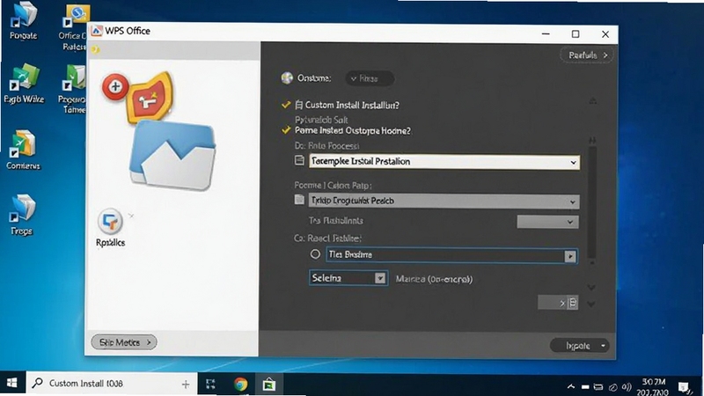The image size is (704, 396).
Task: Open the small dropdown beside Tes Flatholinnts
Action: [547, 222]
